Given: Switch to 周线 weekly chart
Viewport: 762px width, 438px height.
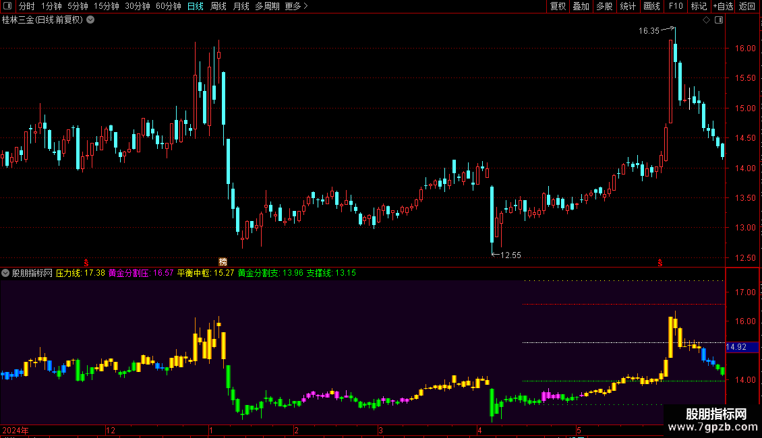Looking at the screenshot, I should coord(218,6).
